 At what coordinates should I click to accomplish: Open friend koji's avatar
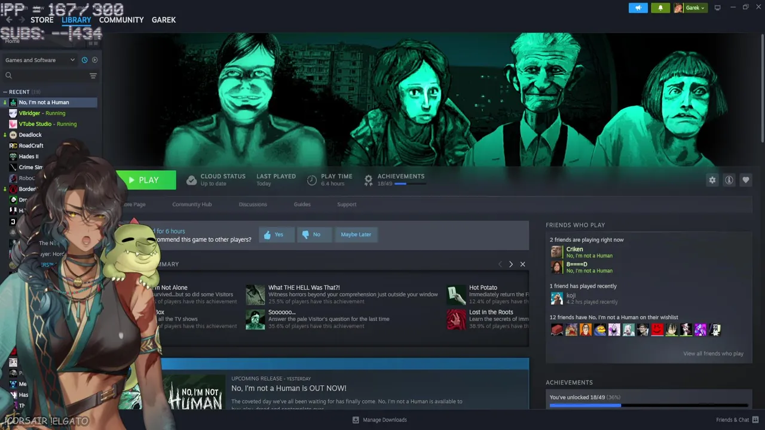(x=556, y=298)
